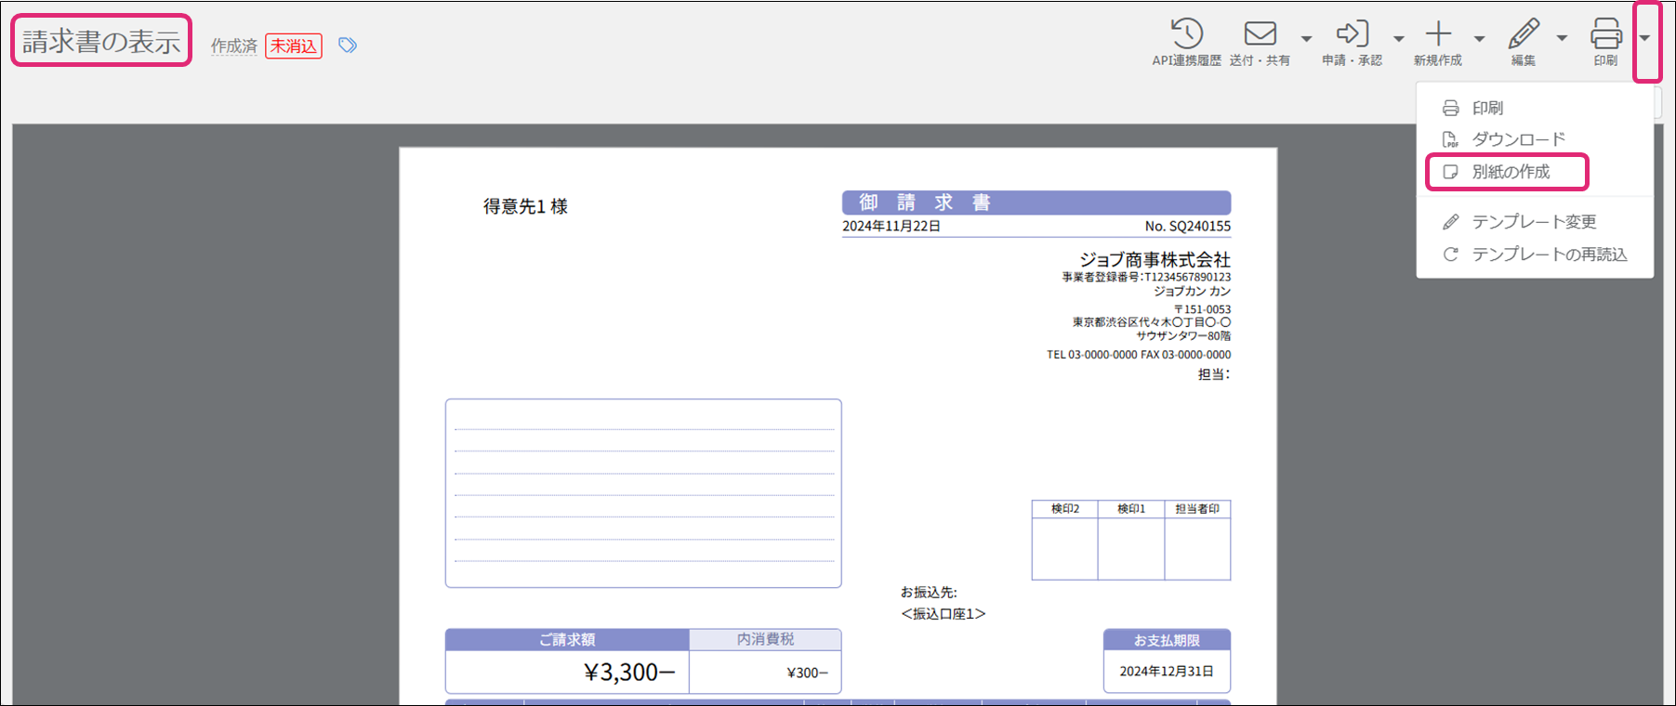Open the API連携履歴 history icon

pyautogui.click(x=1186, y=34)
